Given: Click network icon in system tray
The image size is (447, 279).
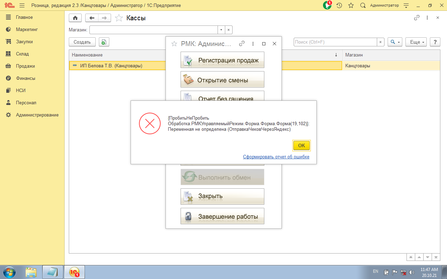Looking at the screenshot, I should coord(403,272).
